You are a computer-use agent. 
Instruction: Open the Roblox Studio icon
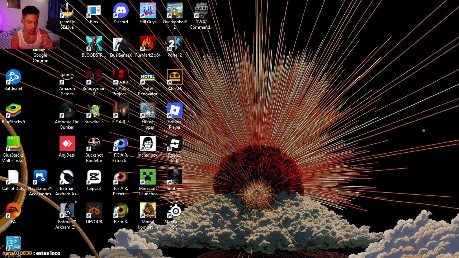[x=175, y=150]
